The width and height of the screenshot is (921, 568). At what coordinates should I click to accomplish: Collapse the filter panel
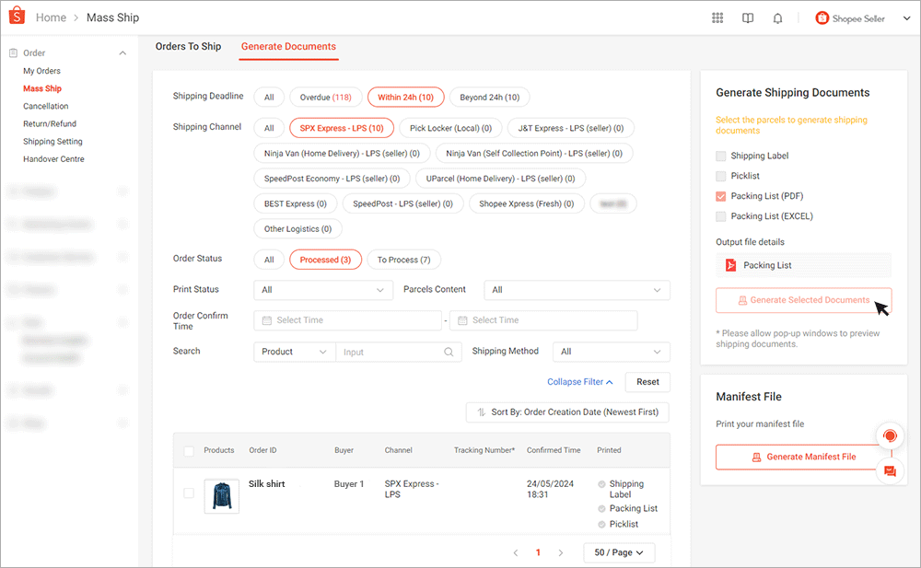(579, 382)
